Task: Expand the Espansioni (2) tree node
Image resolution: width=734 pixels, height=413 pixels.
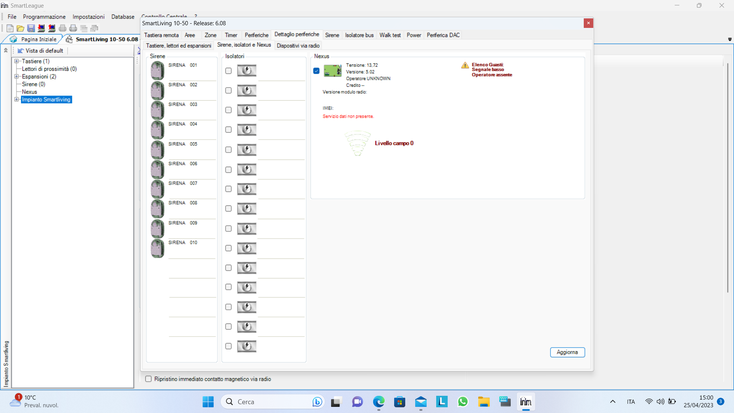Action: click(x=16, y=76)
